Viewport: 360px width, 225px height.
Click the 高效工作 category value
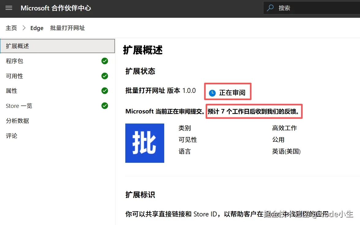[284, 128]
